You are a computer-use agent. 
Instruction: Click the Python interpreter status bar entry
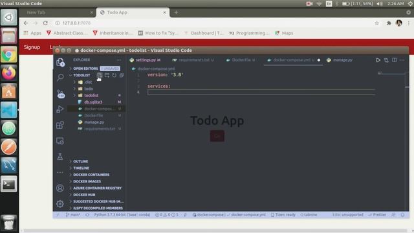[122, 215]
